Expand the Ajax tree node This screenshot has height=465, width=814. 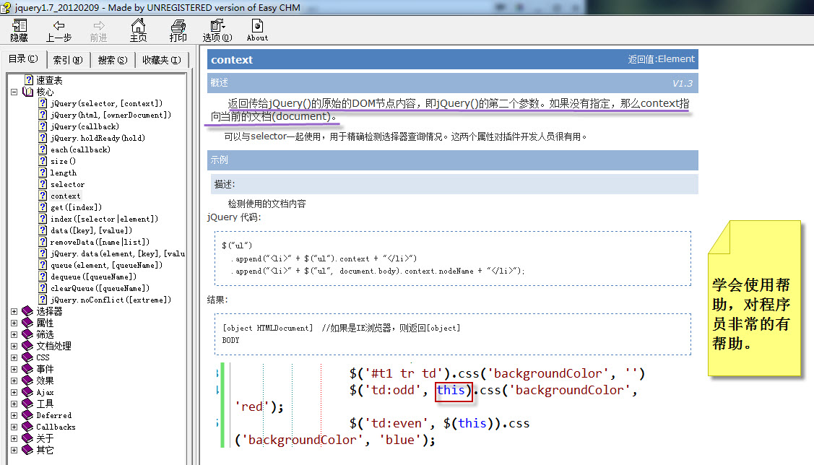14,392
